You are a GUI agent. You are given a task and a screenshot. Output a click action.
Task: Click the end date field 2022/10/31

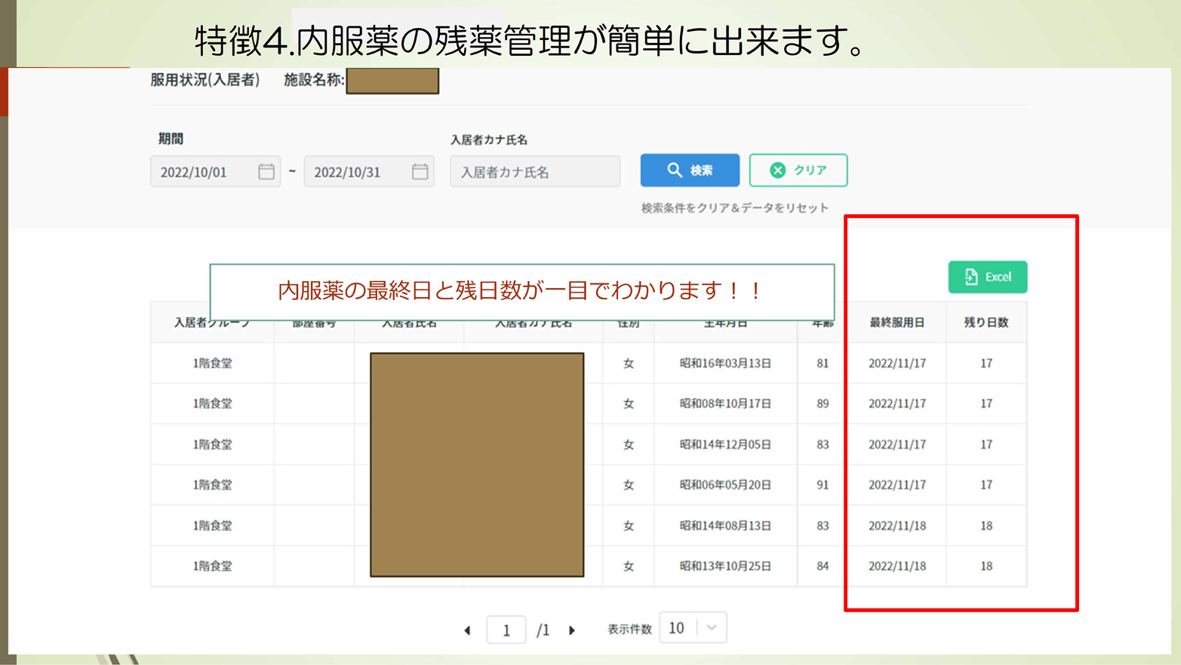pos(358,172)
